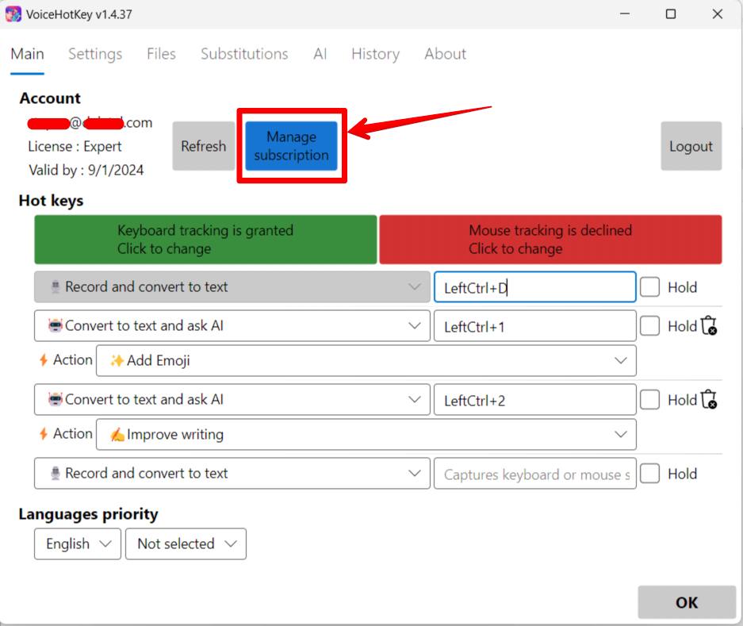Maximize the VoiceHotKey window

671,14
